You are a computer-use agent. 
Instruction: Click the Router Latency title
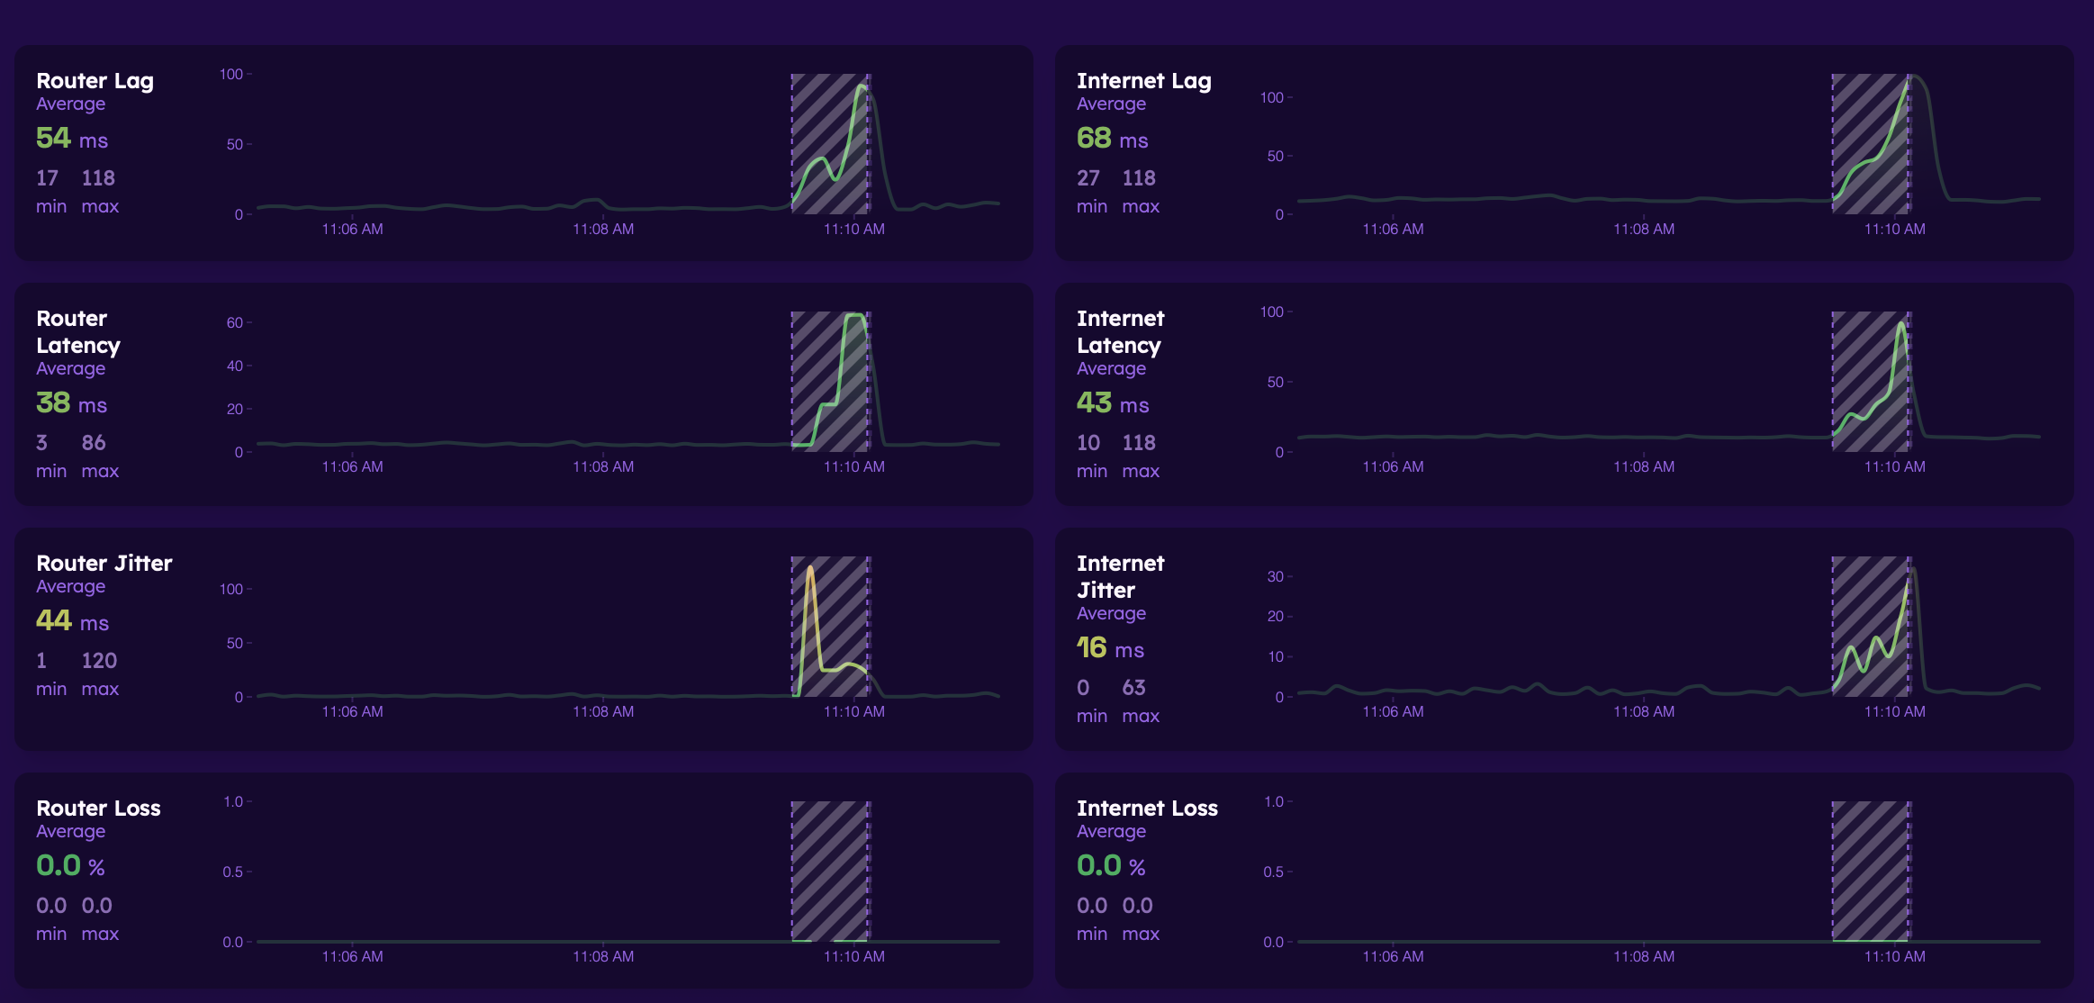click(x=78, y=332)
